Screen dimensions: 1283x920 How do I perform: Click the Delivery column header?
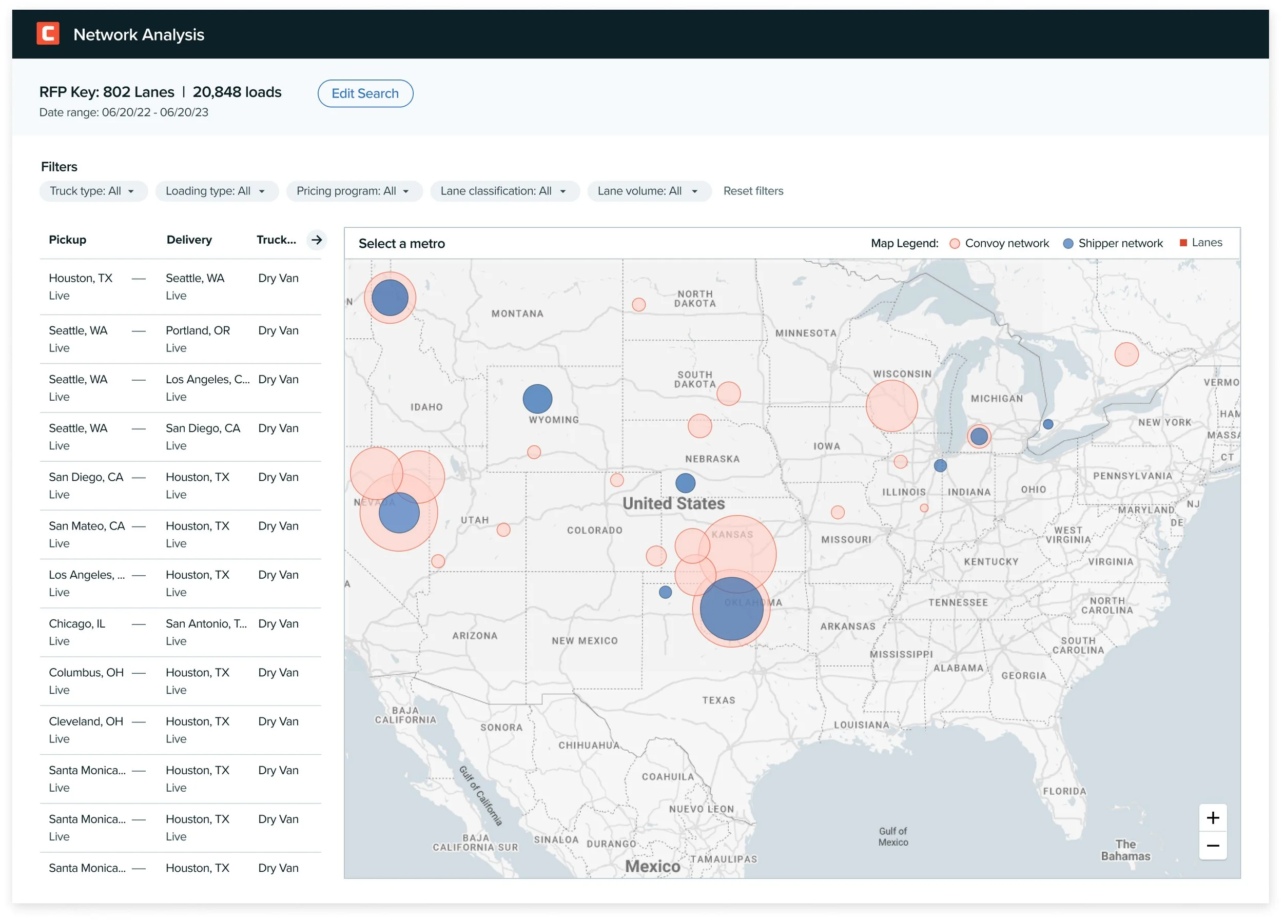(189, 240)
